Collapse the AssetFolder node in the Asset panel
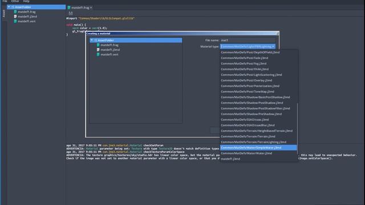The width and height of the screenshot is (365, 205). 9,7
